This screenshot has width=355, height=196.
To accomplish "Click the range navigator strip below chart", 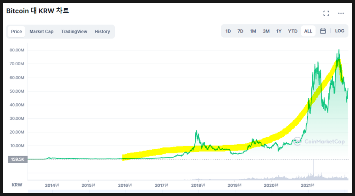I will pos(188,191).
